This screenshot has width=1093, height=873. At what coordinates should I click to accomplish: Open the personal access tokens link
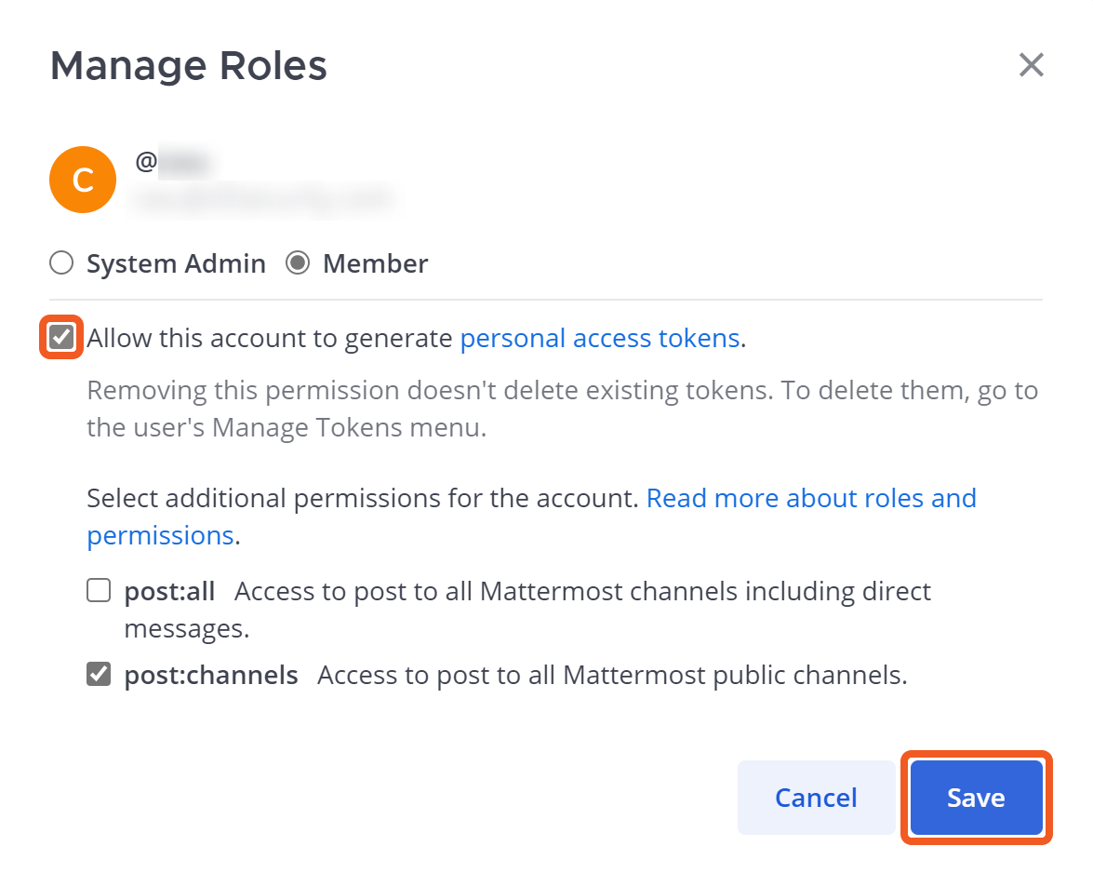point(600,339)
